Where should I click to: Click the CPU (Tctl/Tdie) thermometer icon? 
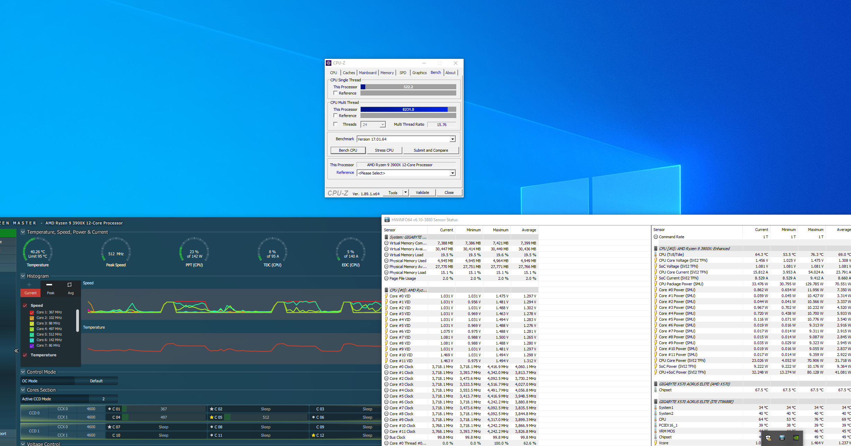[656, 255]
